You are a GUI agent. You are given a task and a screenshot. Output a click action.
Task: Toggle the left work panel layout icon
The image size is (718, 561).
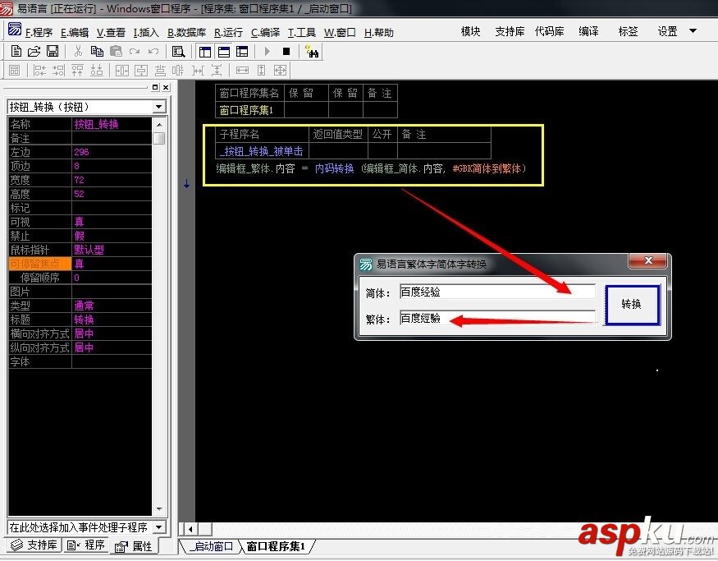205,51
